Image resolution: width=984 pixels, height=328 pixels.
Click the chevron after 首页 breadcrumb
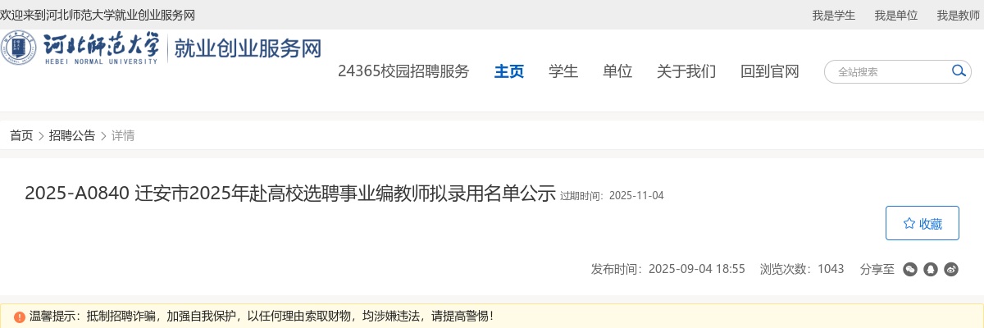(41, 136)
